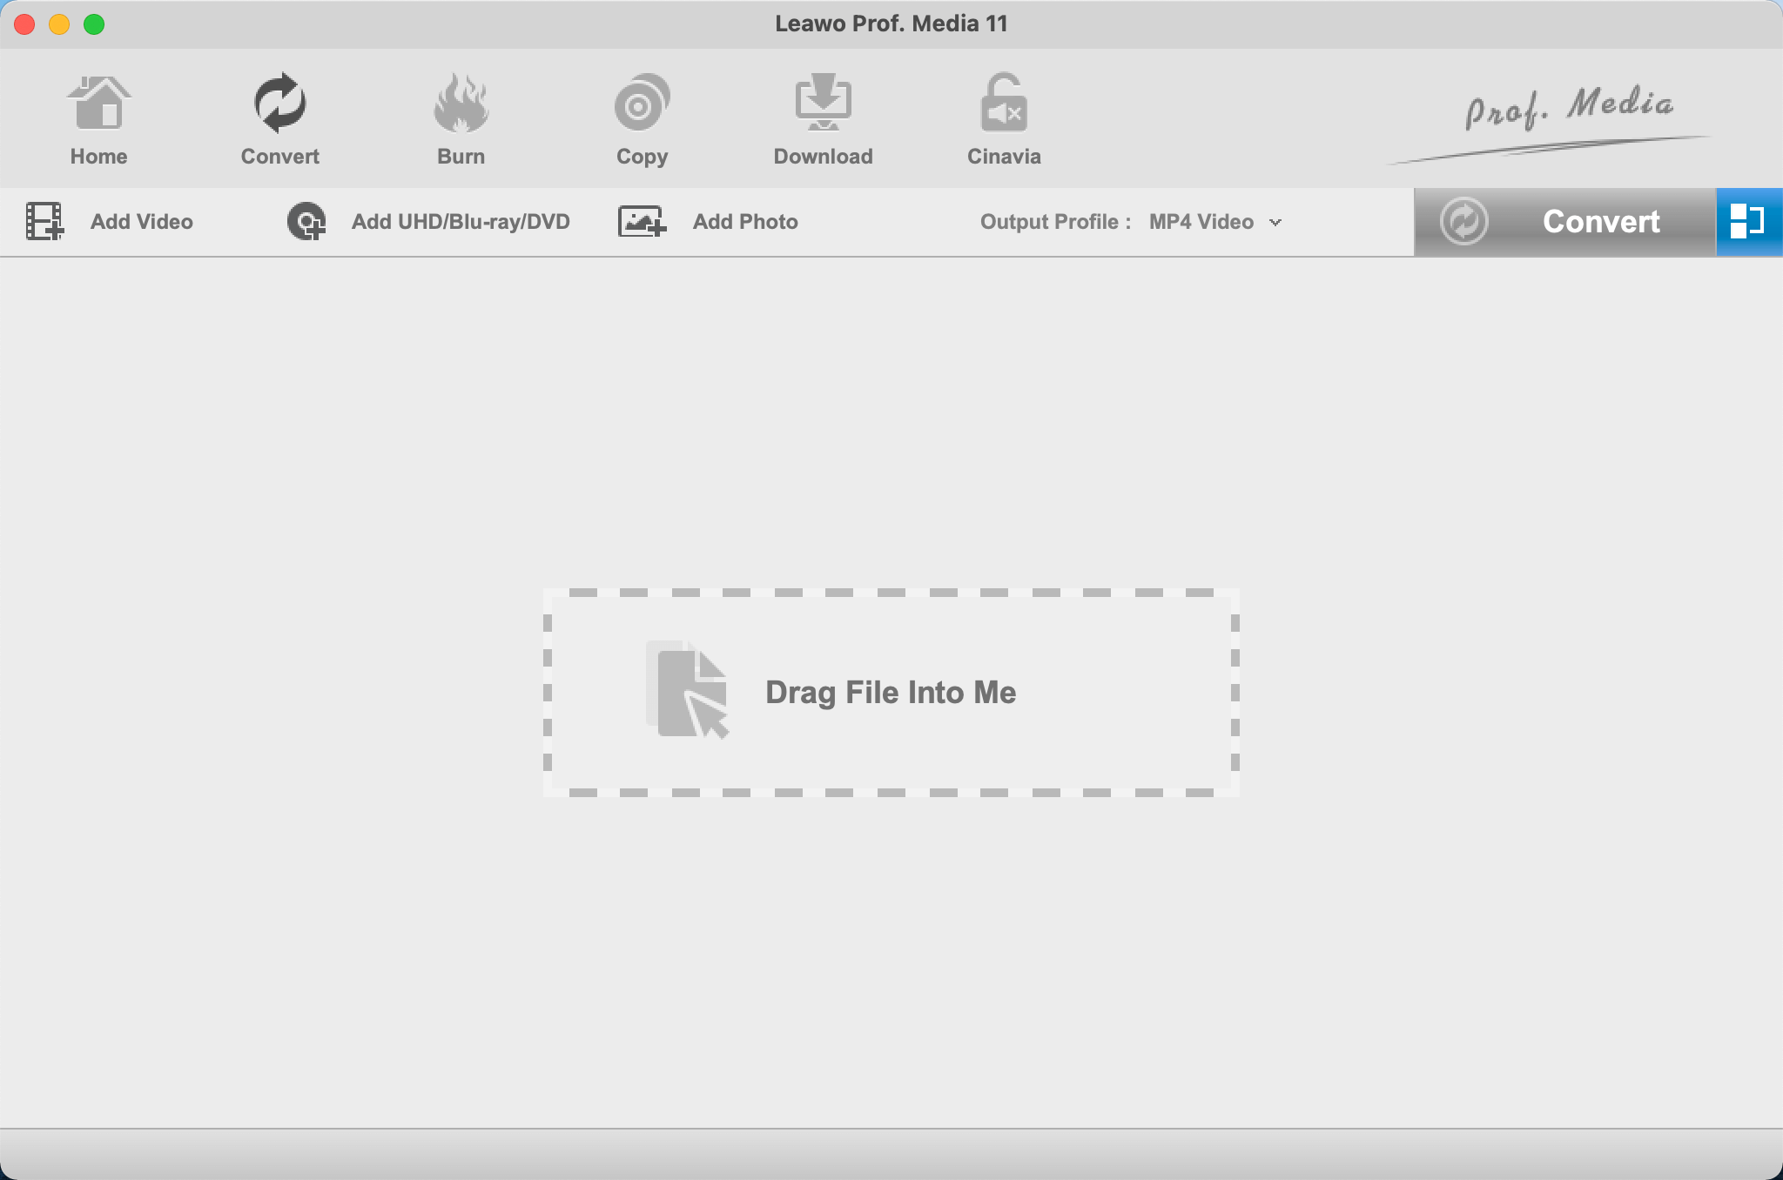Screen dimensions: 1783x1180
Task: Open the Copy disc icon
Action: click(642, 103)
